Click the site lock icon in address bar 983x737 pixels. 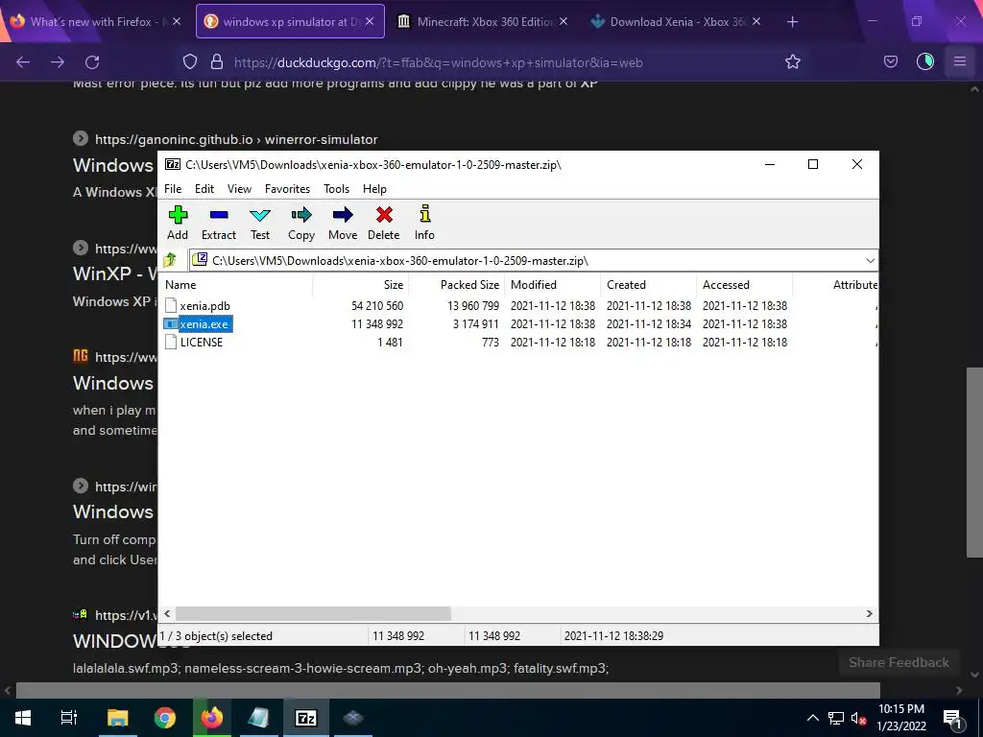pos(217,61)
